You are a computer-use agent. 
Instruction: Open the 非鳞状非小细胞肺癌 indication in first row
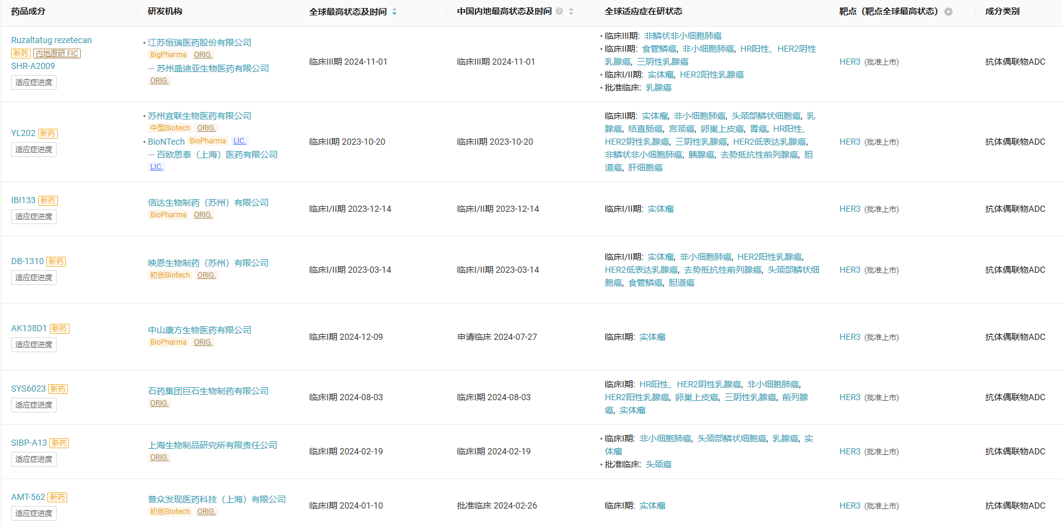[683, 36]
